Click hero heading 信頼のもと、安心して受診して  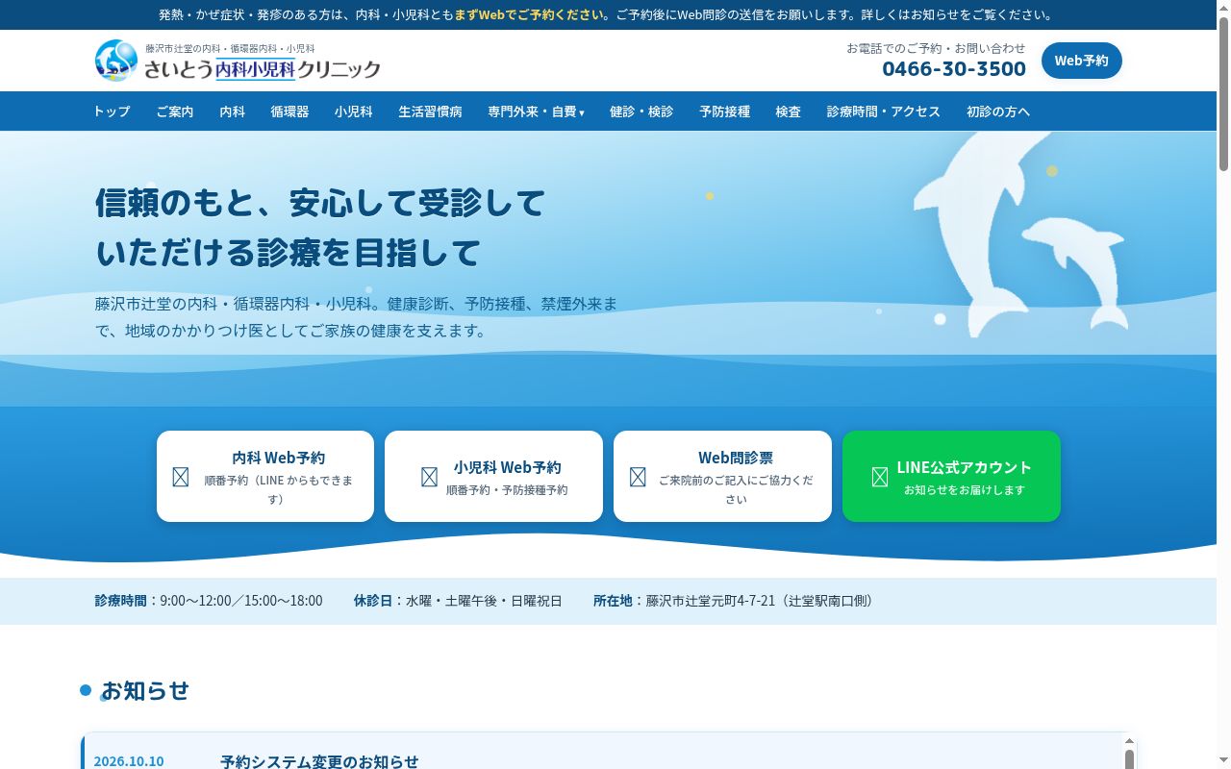point(320,203)
